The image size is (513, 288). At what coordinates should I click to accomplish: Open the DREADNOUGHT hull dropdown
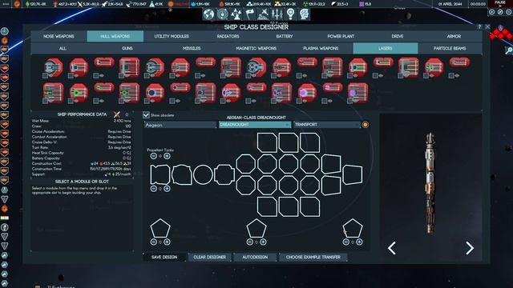255,125
